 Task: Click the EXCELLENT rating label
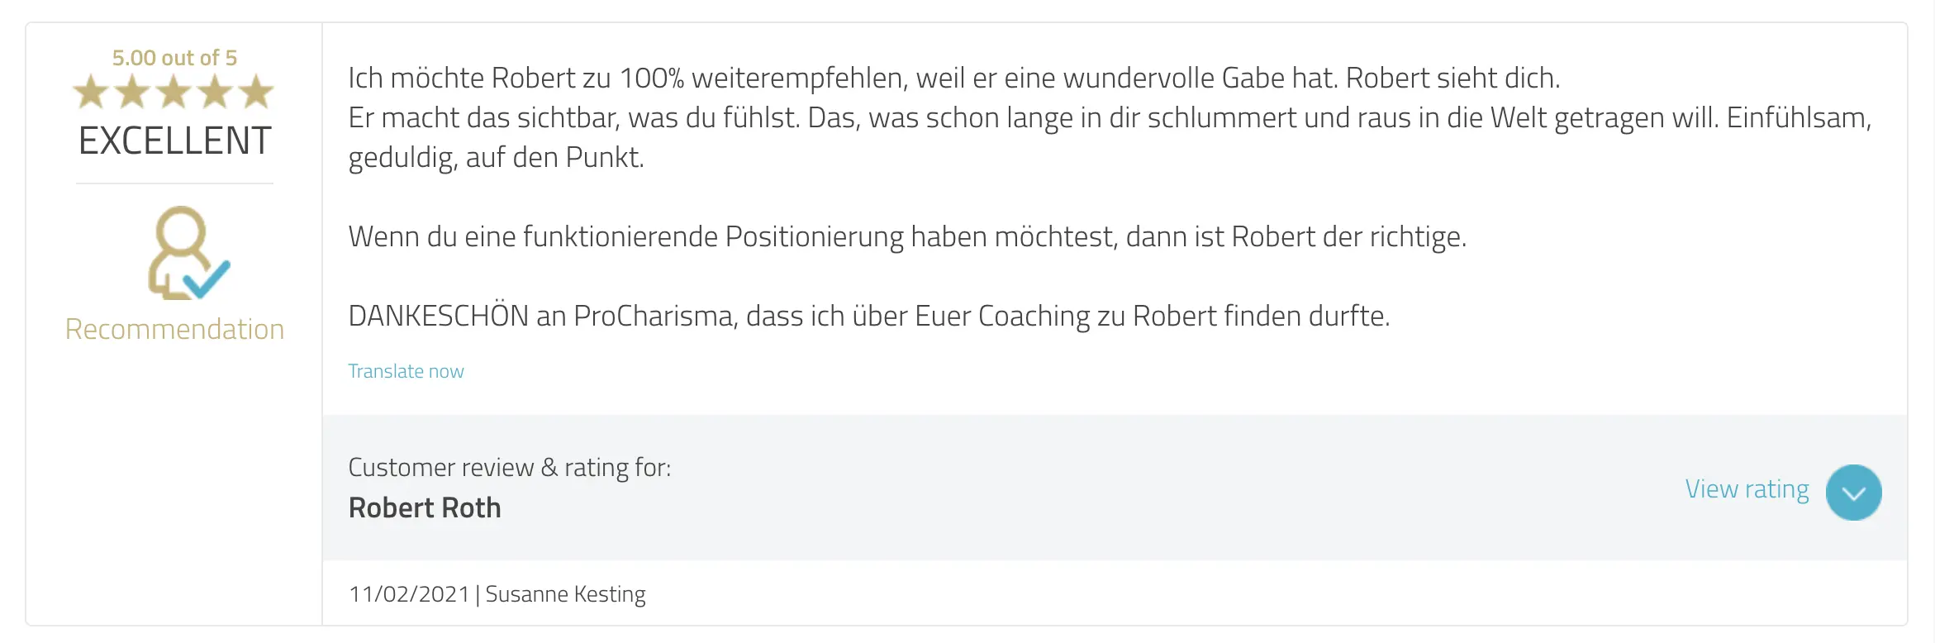[x=174, y=141]
